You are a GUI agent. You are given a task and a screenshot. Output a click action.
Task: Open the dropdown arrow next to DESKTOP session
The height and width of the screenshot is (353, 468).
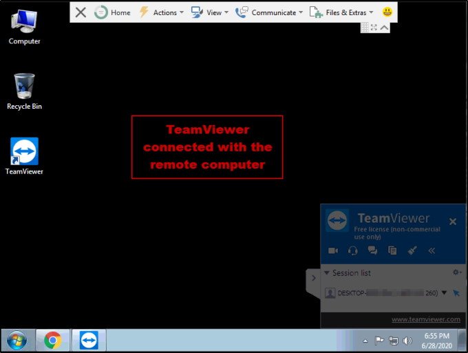coord(444,292)
